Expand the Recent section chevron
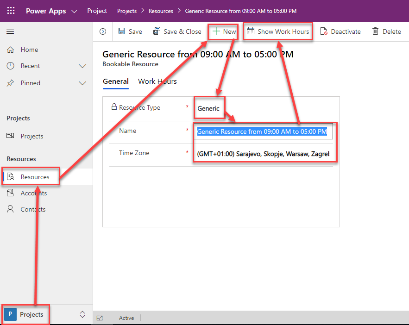Viewport: 409px width, 325px height. pyautogui.click(x=82, y=66)
